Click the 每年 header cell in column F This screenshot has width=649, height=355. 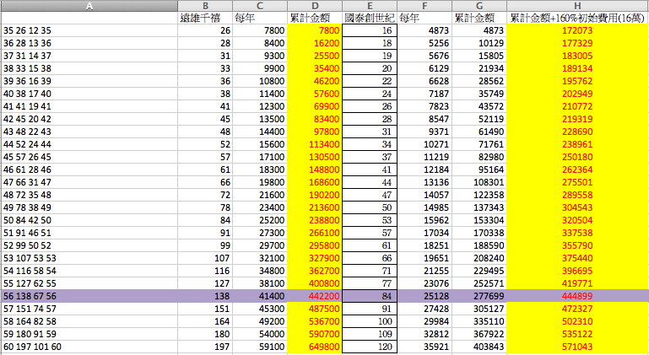[x=425, y=18]
